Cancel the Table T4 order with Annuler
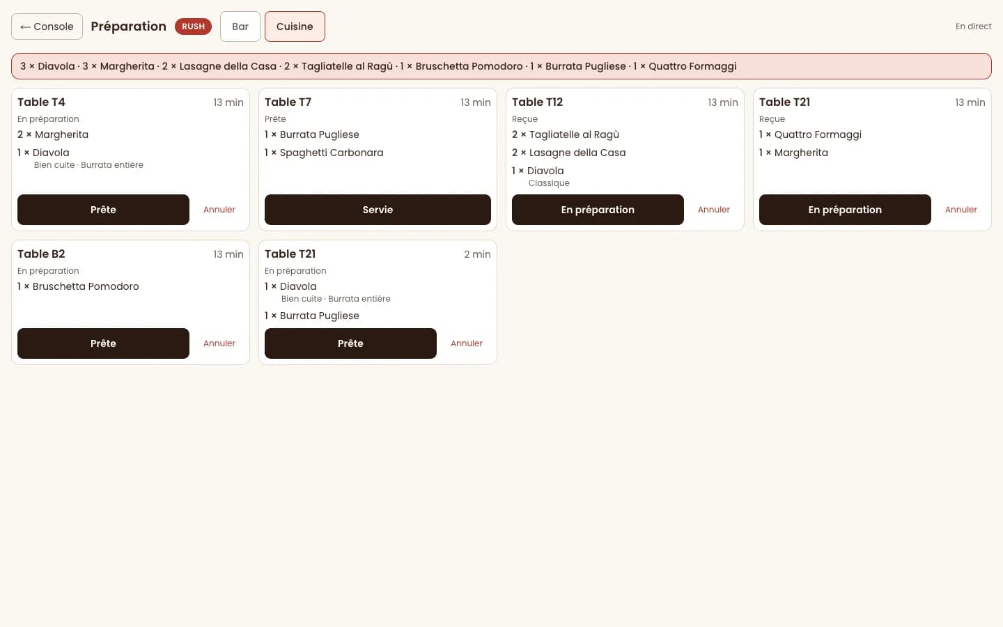Screen dimensions: 1003x627 [219, 210]
